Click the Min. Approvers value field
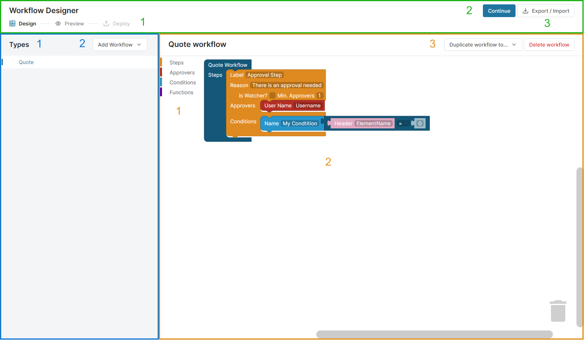This screenshot has height=340, width=584. click(319, 95)
